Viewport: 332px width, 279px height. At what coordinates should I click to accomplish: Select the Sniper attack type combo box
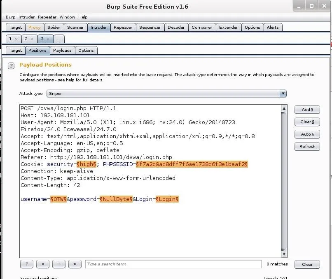point(166,93)
